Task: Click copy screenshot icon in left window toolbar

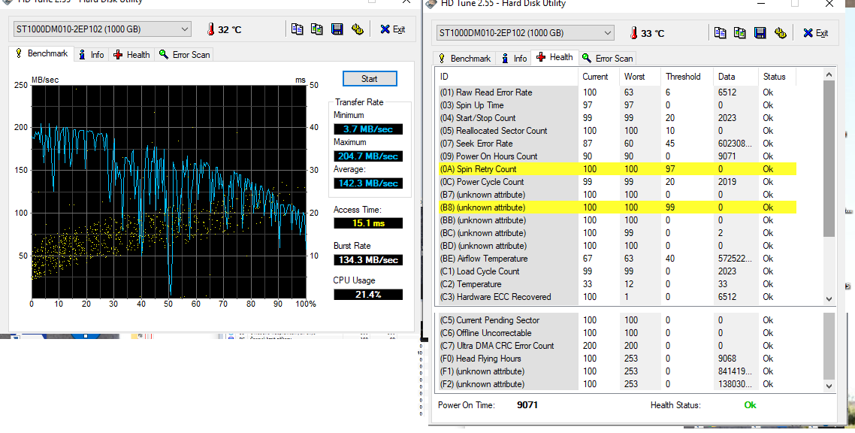Action: point(317,29)
